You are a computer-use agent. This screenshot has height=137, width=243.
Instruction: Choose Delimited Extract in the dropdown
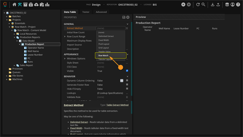tap(106, 36)
